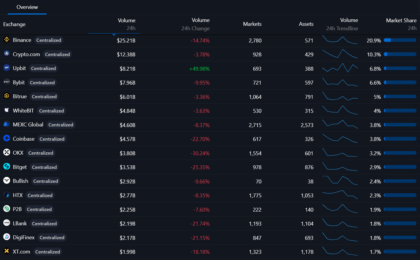The width and height of the screenshot is (420, 260).
Task: Click Bybit market share 6.6%
Action: (375, 83)
